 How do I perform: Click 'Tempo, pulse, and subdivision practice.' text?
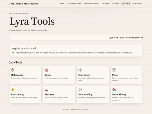coord(24,78)
